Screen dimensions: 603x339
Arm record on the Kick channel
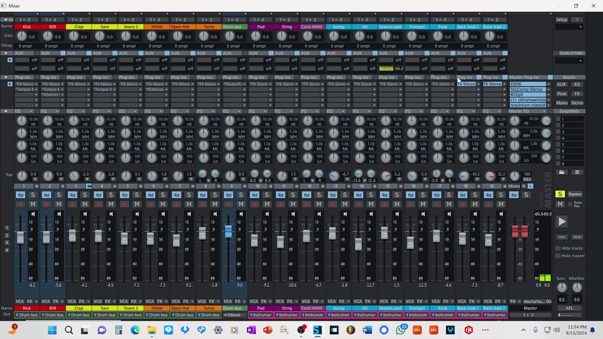(20, 204)
